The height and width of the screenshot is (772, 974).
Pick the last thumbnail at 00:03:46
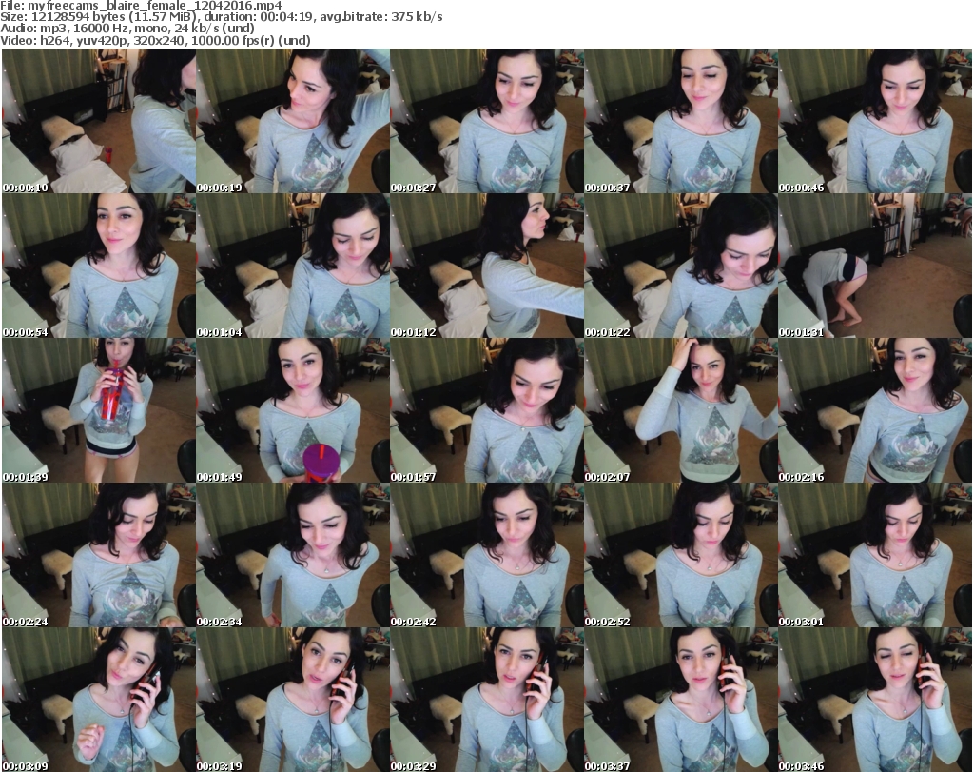tap(875, 700)
